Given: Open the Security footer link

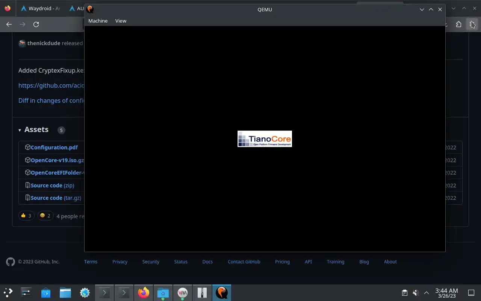Looking at the screenshot, I should tap(151, 262).
